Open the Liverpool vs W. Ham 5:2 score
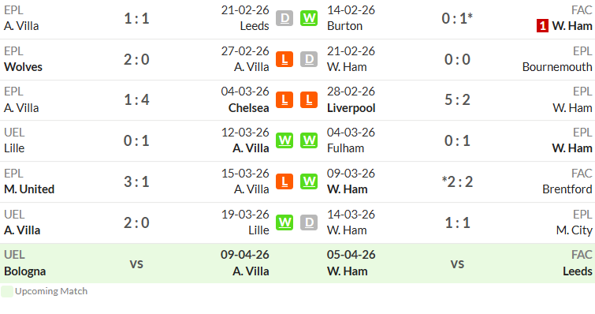Screen dimensions: 595x314 [x=457, y=100]
